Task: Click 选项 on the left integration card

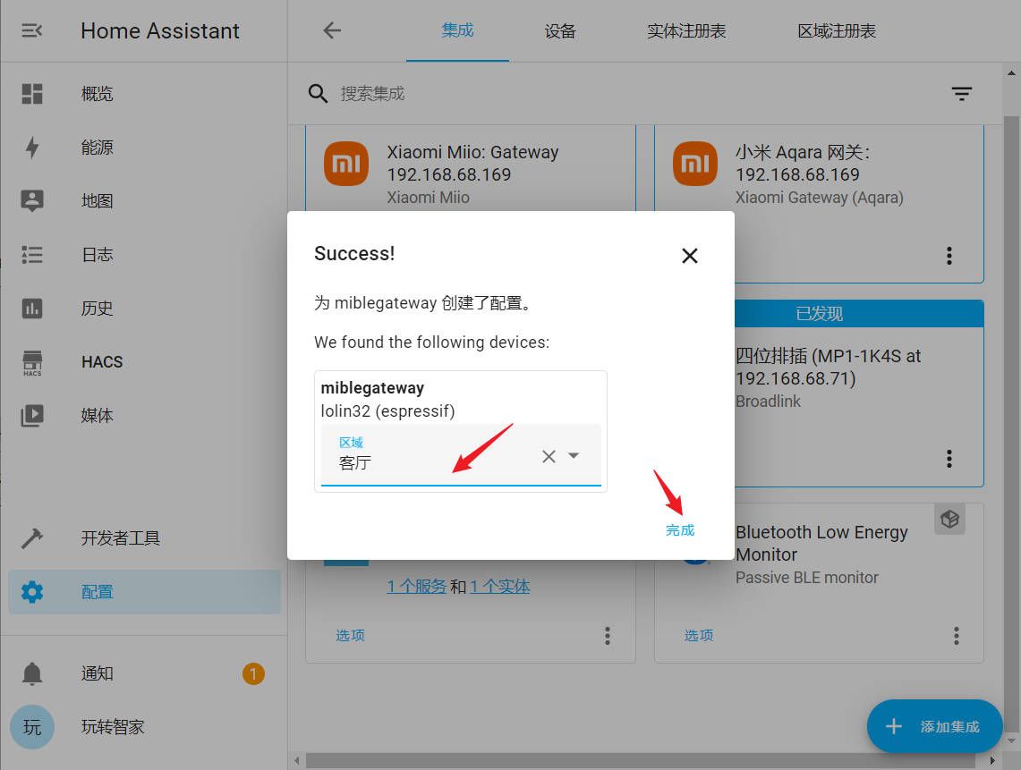Action: pos(350,635)
